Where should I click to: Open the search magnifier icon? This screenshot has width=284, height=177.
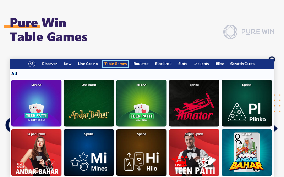(32, 64)
